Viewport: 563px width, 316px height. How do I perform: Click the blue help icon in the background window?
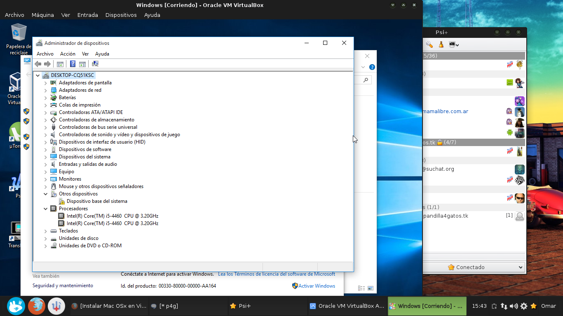pos(372,67)
